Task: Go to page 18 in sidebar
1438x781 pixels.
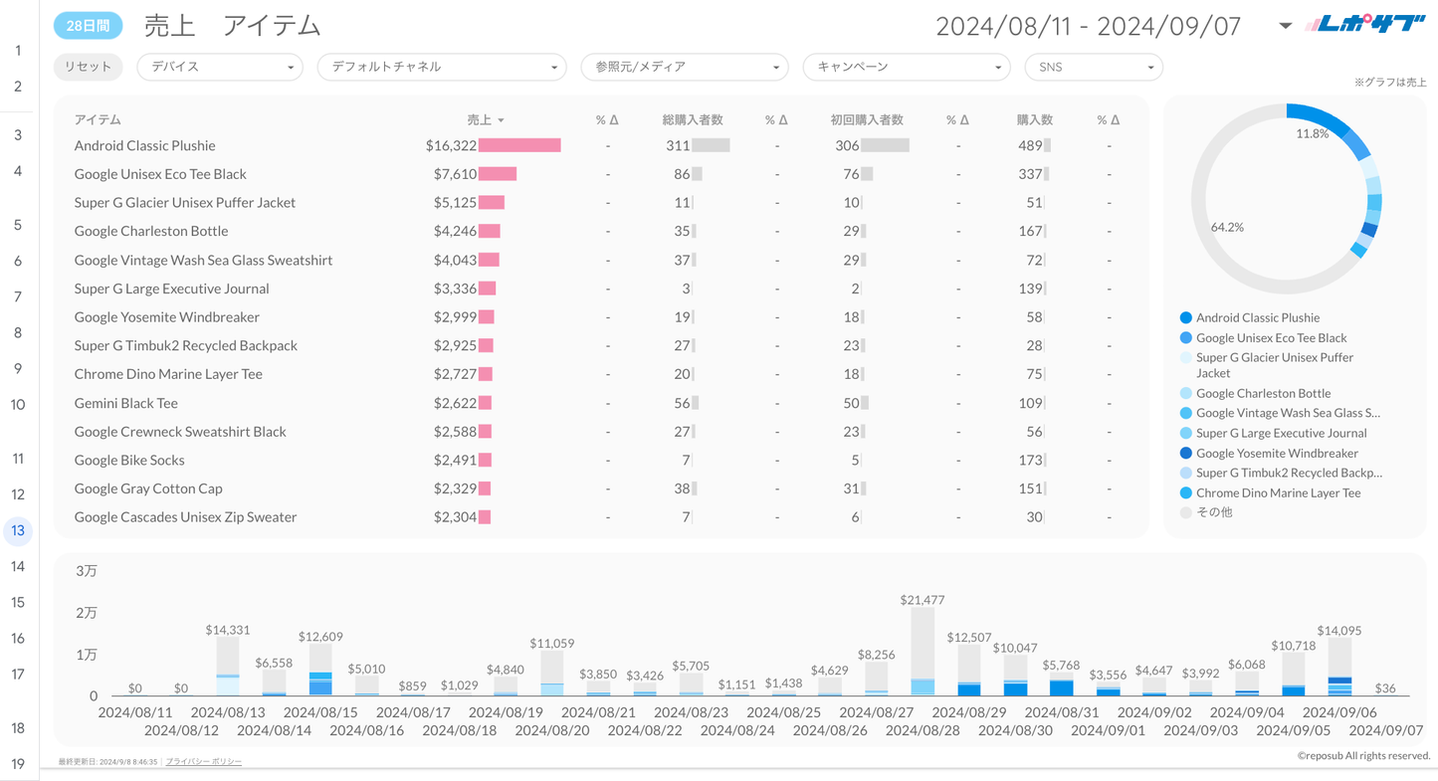Action: coord(18,728)
